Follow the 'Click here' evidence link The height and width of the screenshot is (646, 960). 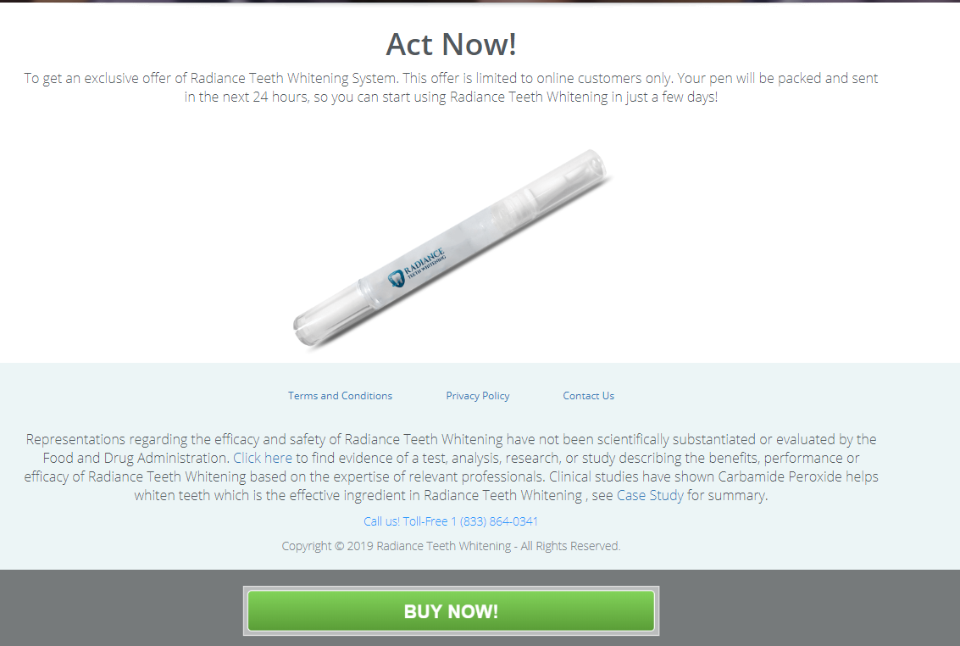pyautogui.click(x=263, y=458)
